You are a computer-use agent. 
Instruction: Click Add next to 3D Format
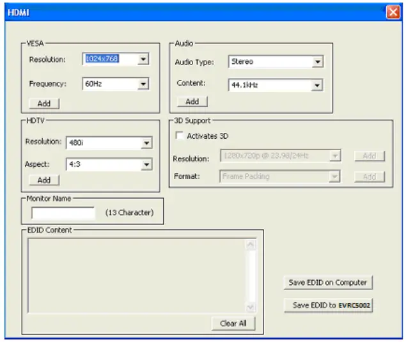(370, 177)
